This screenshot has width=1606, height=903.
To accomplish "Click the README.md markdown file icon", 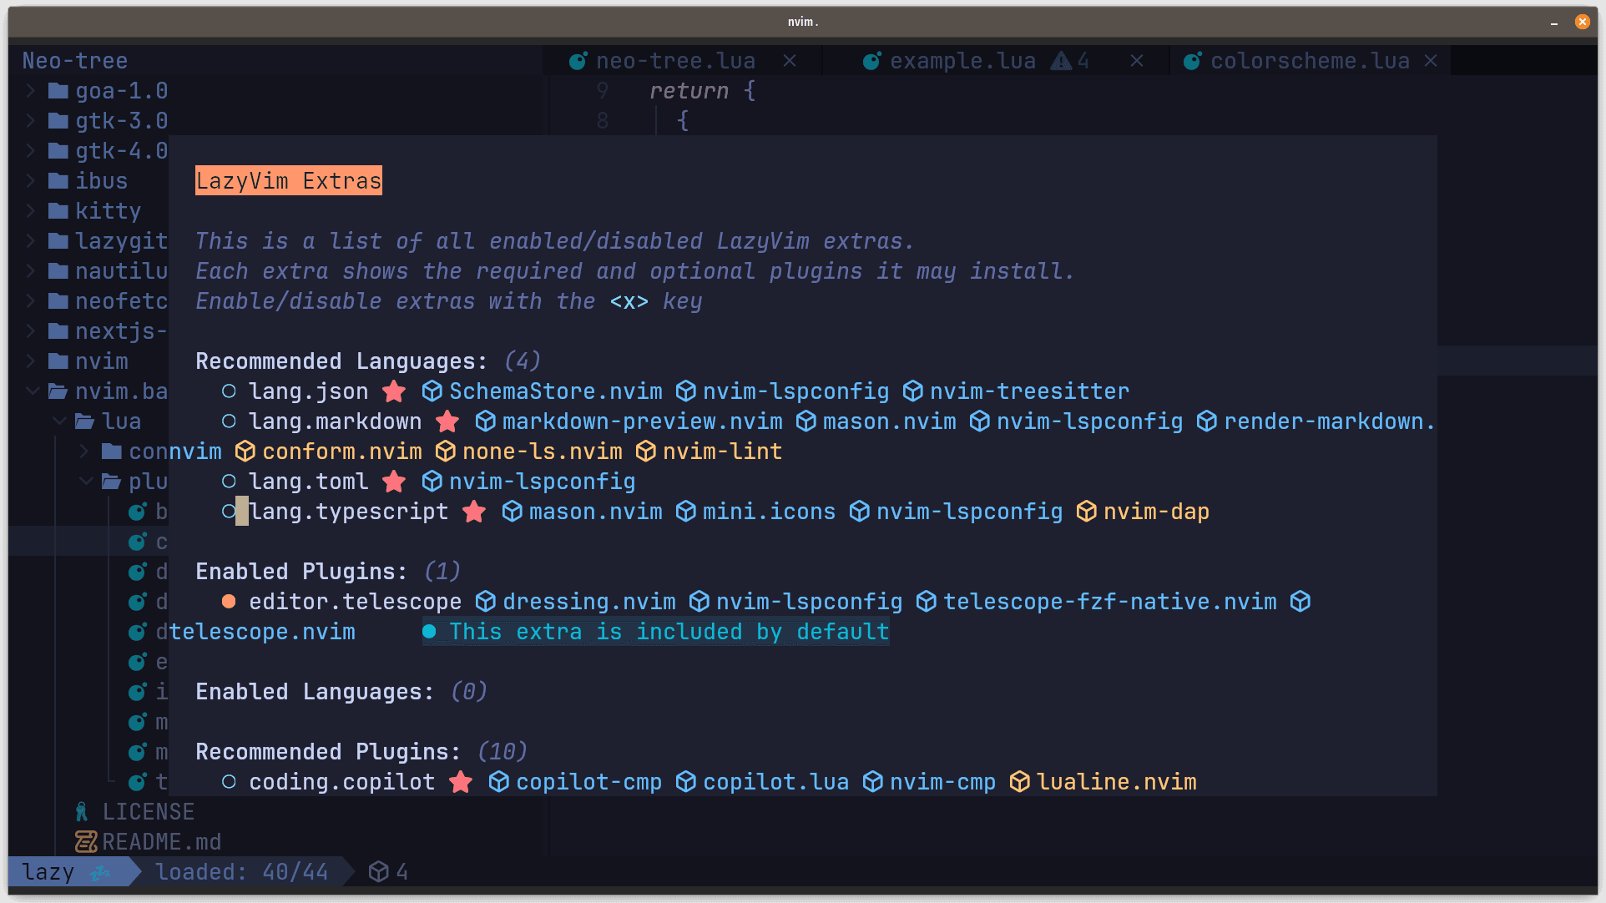I will click(85, 842).
